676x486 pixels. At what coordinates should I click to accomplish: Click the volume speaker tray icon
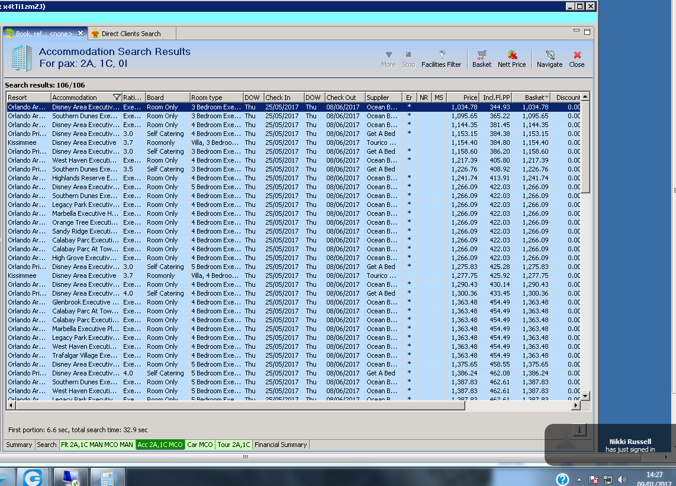(x=622, y=479)
